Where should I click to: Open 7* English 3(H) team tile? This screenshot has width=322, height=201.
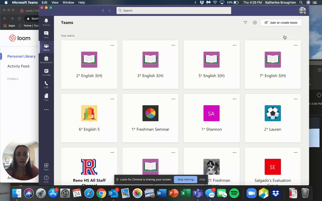click(273, 64)
